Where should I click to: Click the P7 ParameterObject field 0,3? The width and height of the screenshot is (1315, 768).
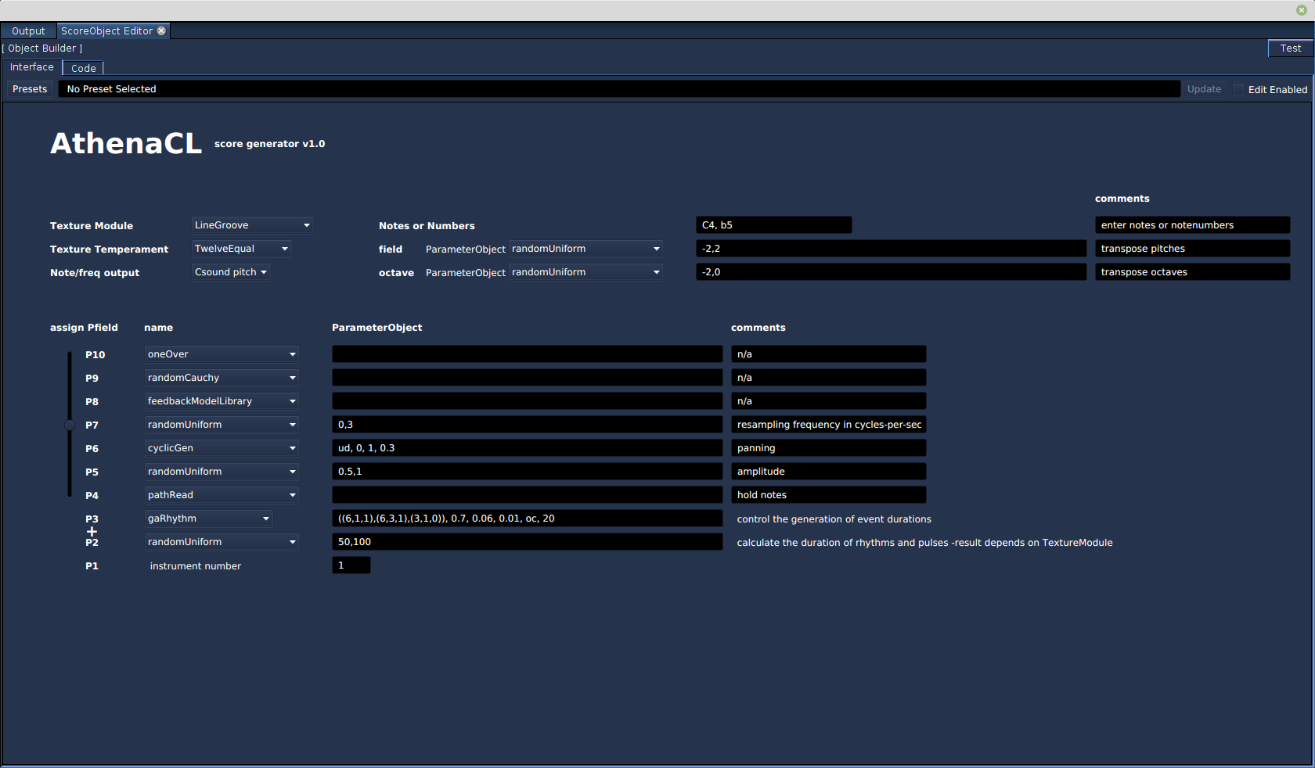point(527,425)
